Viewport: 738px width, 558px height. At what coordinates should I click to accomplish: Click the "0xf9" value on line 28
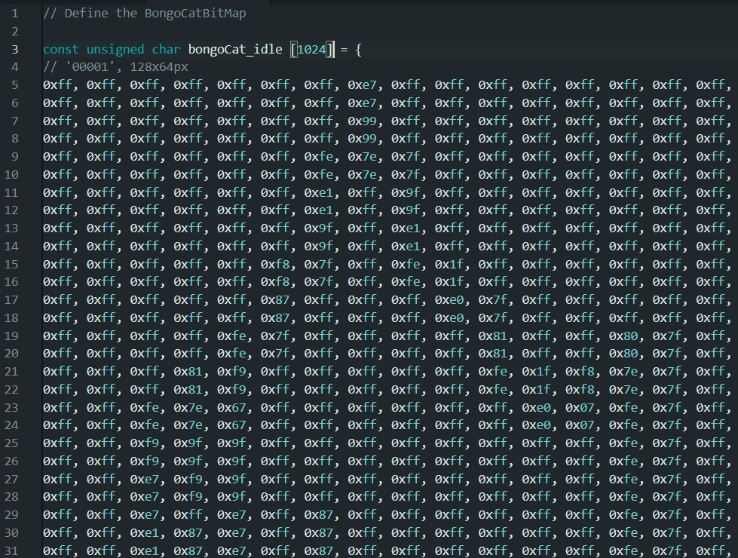[x=188, y=496]
